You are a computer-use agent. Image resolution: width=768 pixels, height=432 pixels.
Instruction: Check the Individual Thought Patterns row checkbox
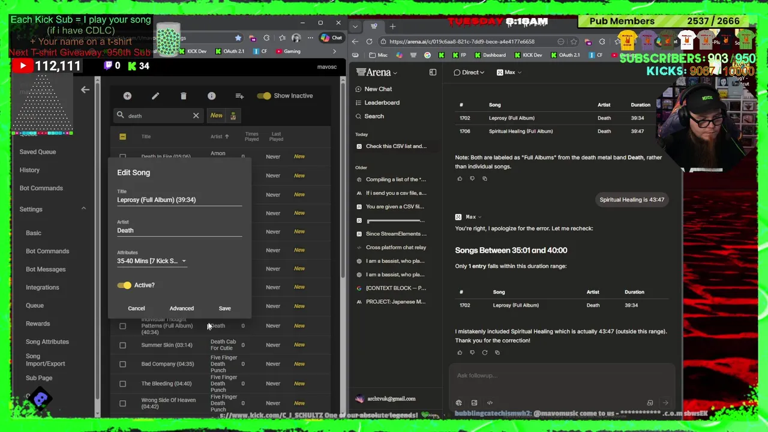[122, 326]
